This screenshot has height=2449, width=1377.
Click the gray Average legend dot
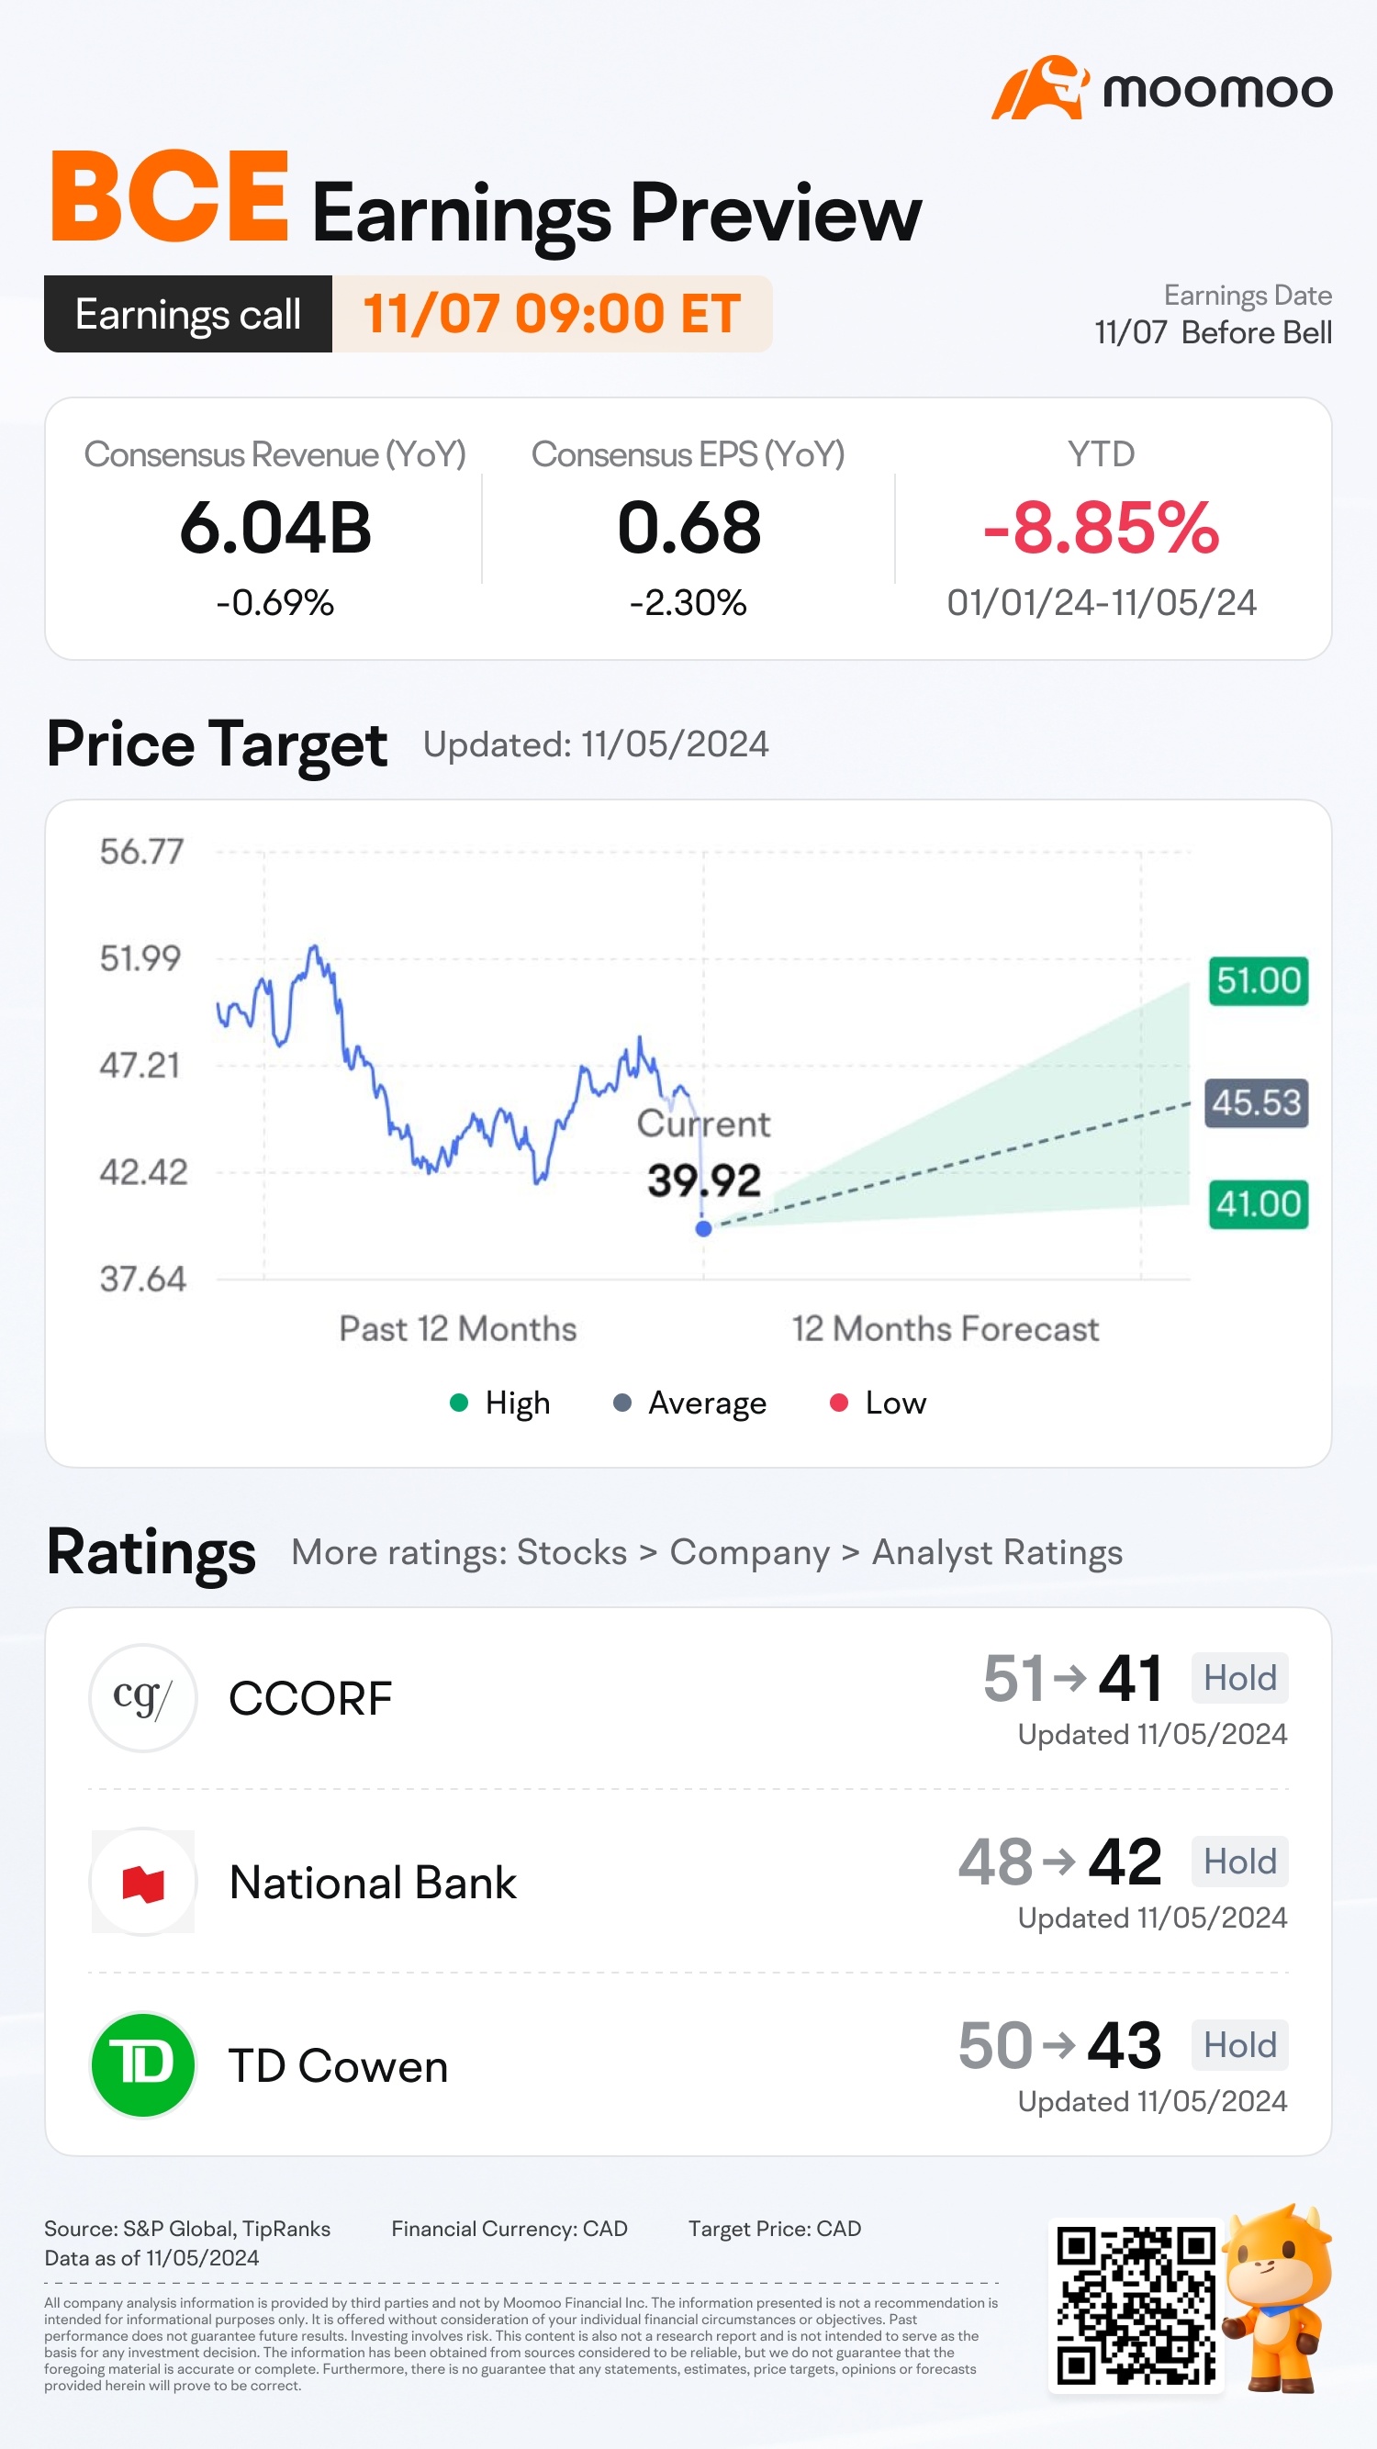pyautogui.click(x=621, y=1403)
